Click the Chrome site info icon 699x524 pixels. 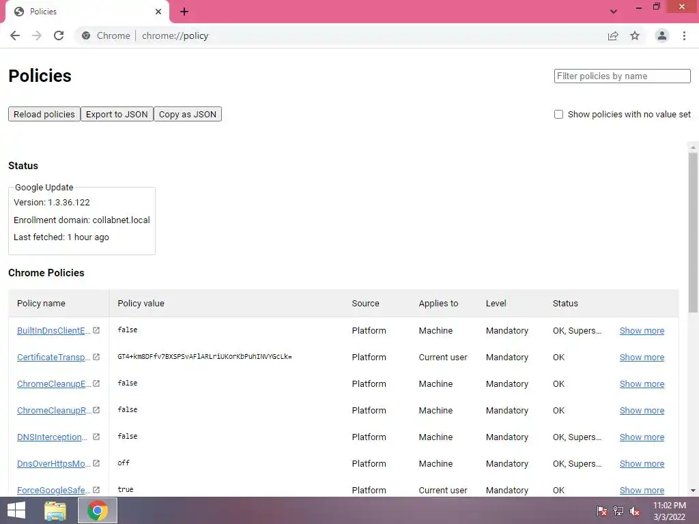pos(86,35)
